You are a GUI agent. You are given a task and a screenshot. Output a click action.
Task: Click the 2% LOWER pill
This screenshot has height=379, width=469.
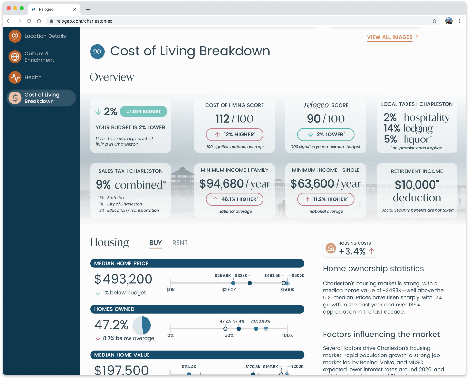point(326,134)
